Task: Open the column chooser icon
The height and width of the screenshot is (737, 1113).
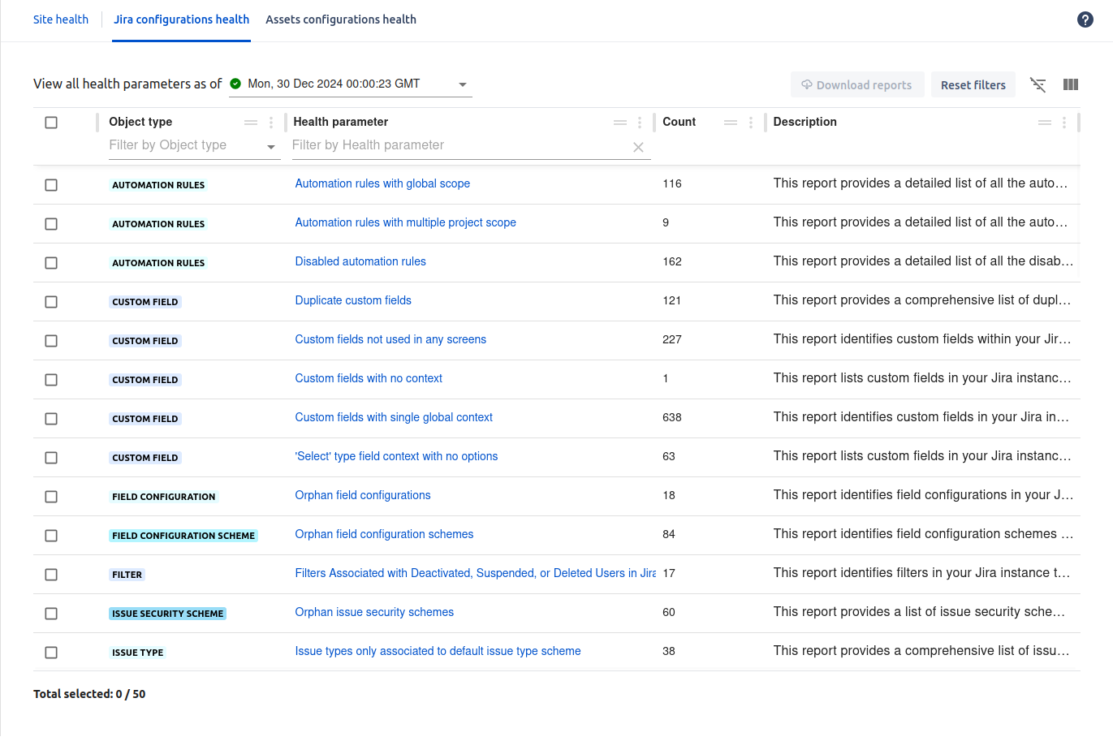Action: pyautogui.click(x=1071, y=84)
